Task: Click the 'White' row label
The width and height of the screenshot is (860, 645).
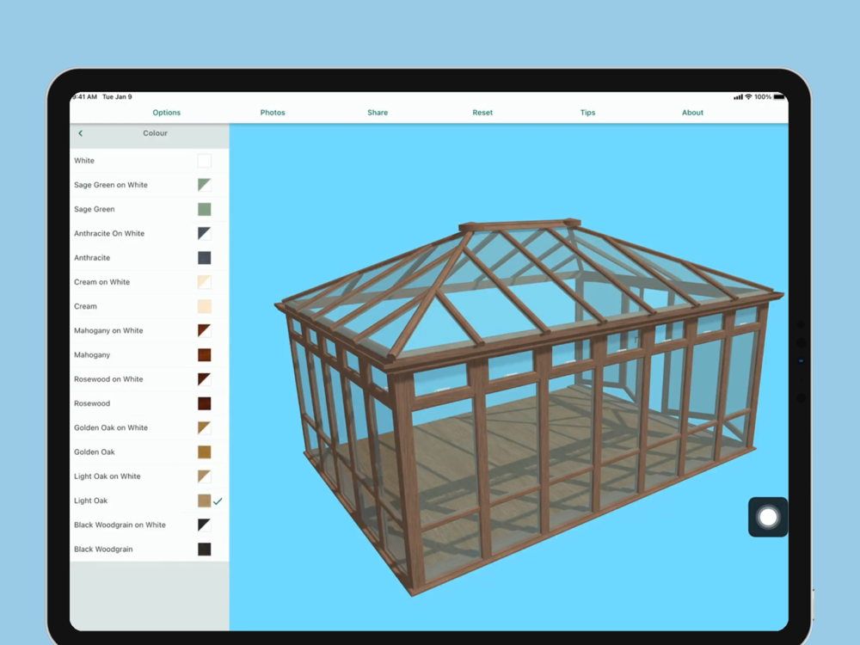Action: [84, 161]
